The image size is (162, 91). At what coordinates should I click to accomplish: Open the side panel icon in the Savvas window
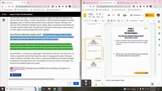pos(66,6)
